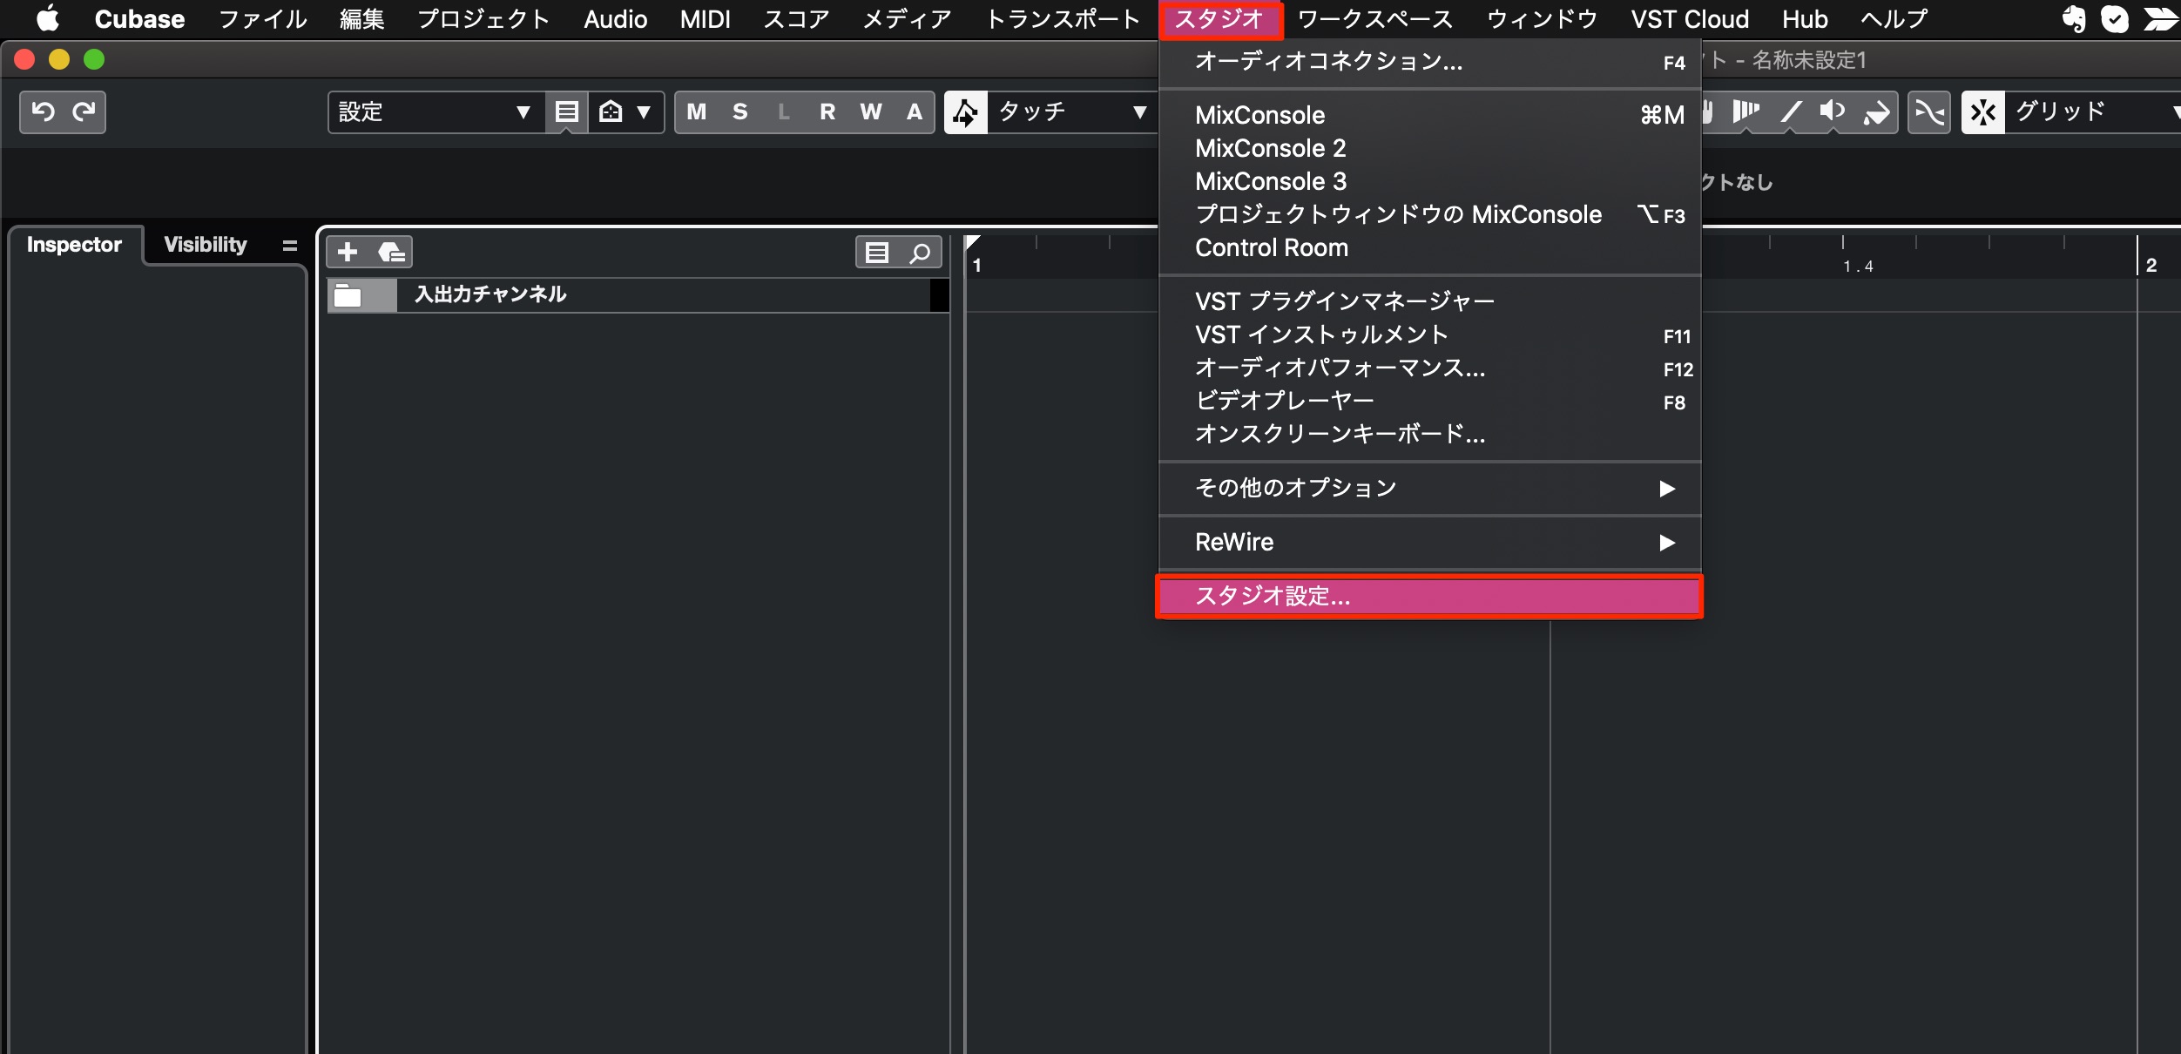
Task: Open the ウィンドウ menu
Action: (1542, 19)
